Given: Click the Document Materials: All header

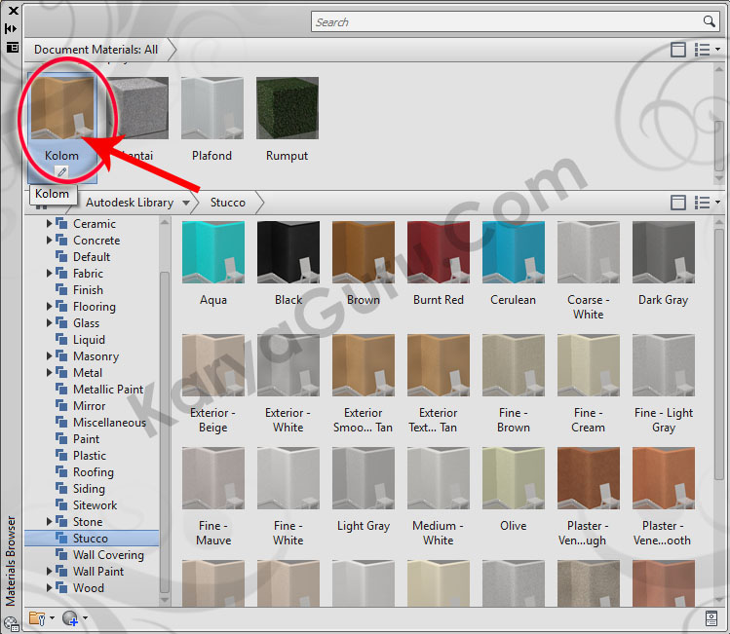Looking at the screenshot, I should click(x=96, y=50).
